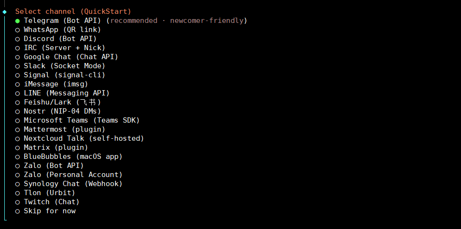Select the Signal (signal-cli) entry
This screenshot has width=461, height=229.
tap(18, 75)
